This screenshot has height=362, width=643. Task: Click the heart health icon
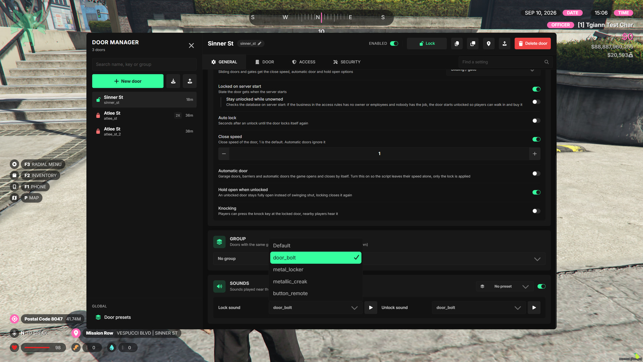pyautogui.click(x=14, y=348)
